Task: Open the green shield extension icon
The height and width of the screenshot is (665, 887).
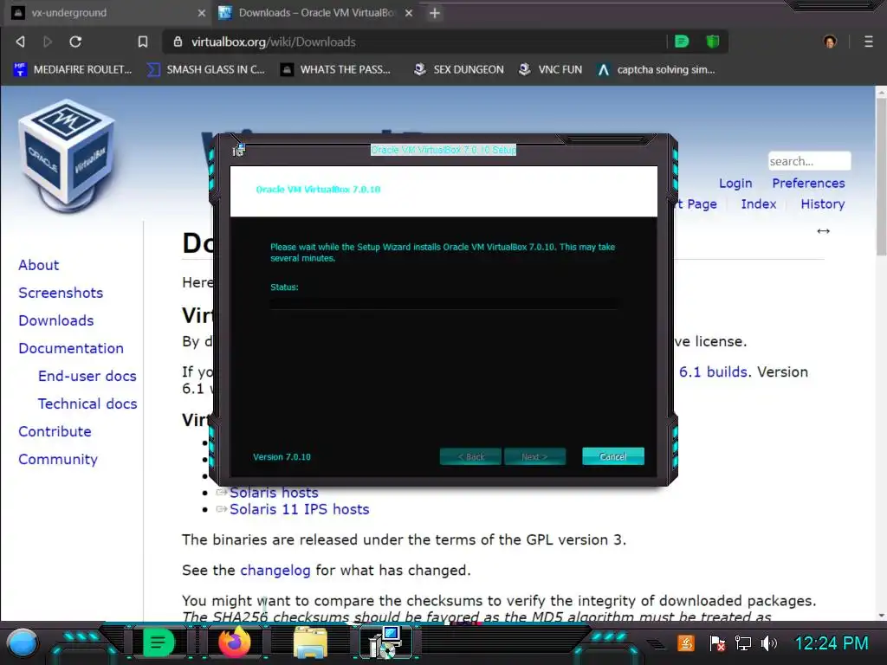Action: [713, 42]
